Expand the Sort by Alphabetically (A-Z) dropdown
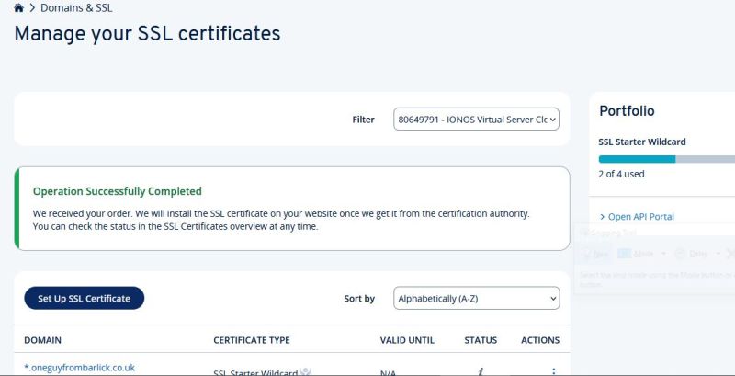735x376 pixels. pyautogui.click(x=476, y=298)
